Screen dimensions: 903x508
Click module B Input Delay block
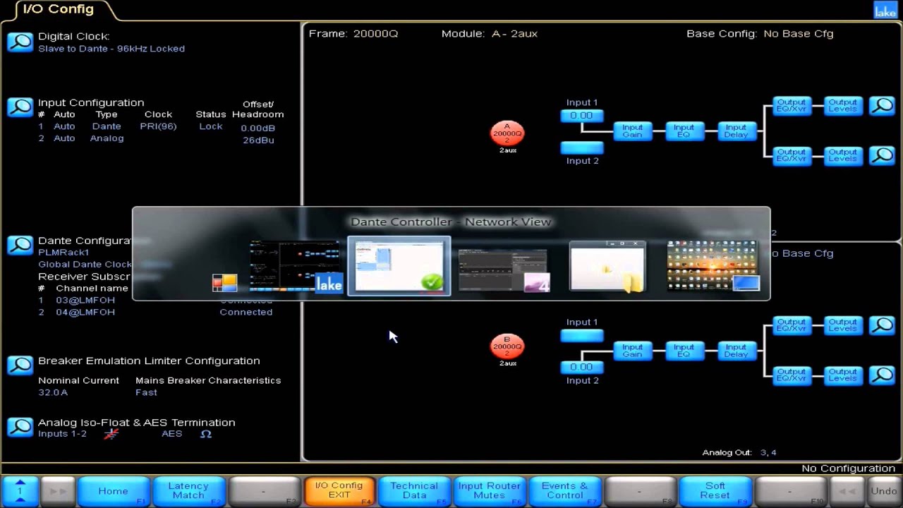coord(736,351)
